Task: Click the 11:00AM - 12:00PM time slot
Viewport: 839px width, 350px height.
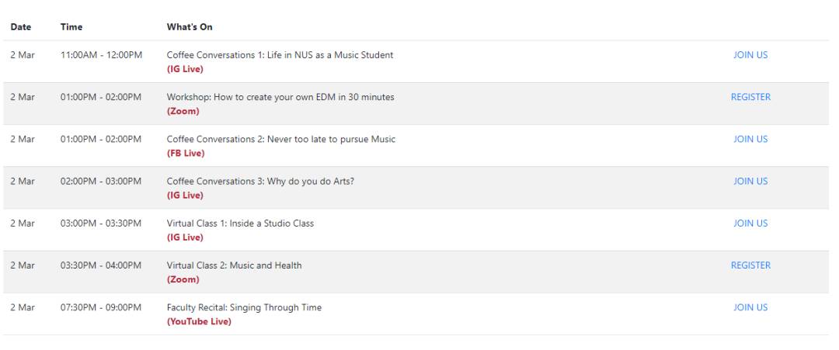Action: point(100,55)
